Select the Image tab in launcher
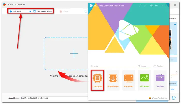The width and height of the screenshot is (181, 104). tap(142, 66)
